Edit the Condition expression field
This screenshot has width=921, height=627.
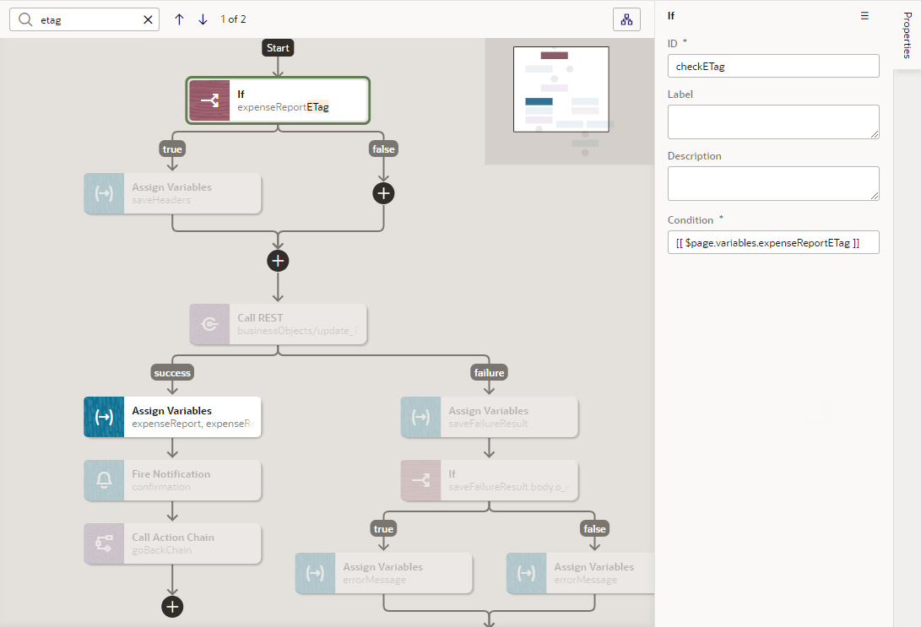pos(773,242)
